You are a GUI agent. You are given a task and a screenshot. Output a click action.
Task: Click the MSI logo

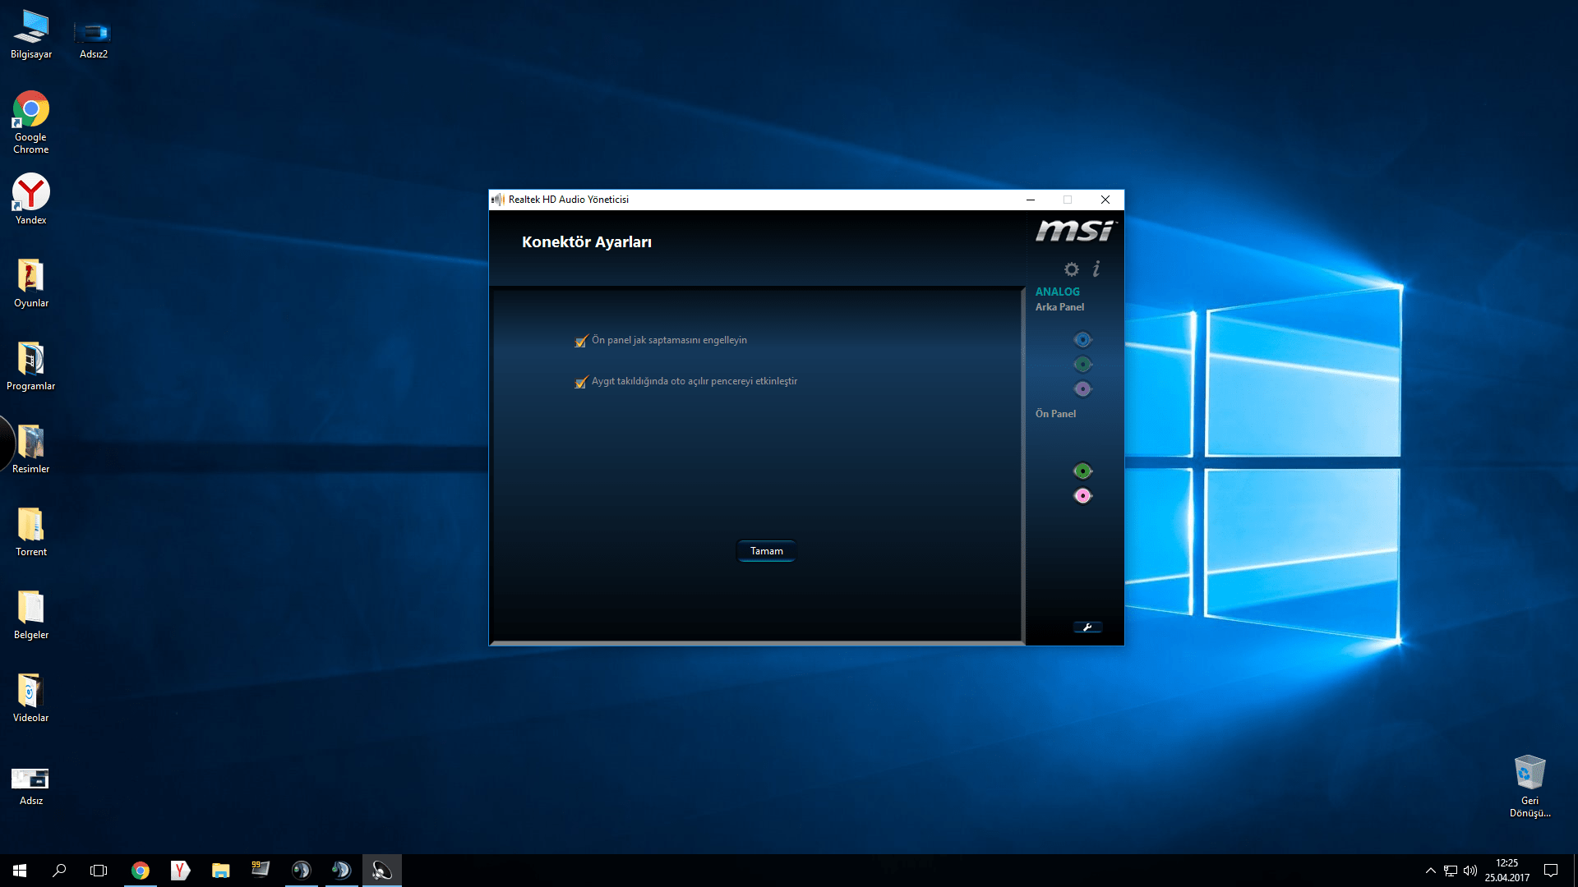tap(1075, 231)
